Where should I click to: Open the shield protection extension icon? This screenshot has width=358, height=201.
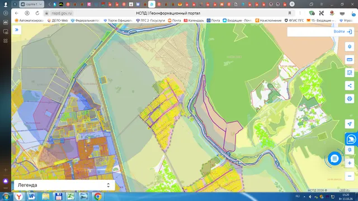[x=312, y=13]
